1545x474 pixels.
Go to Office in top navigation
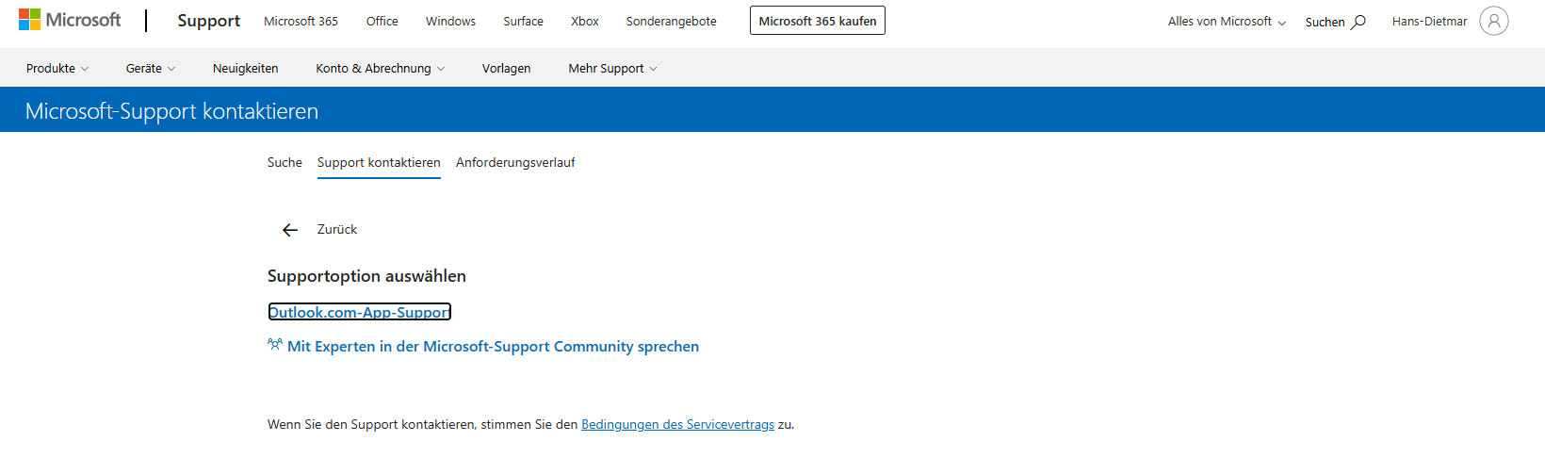(382, 21)
